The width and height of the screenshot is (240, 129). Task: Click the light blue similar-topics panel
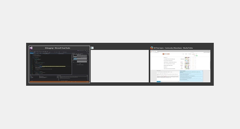tap(191, 76)
